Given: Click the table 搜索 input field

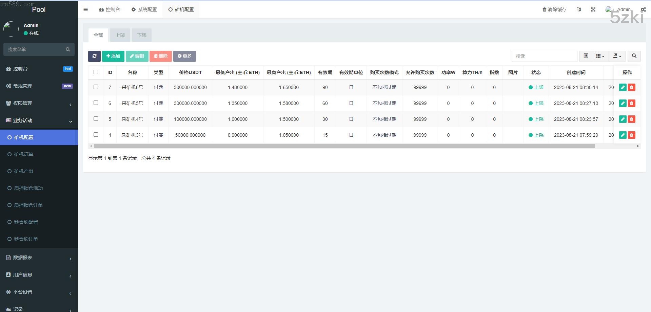Looking at the screenshot, I should pyautogui.click(x=544, y=56).
